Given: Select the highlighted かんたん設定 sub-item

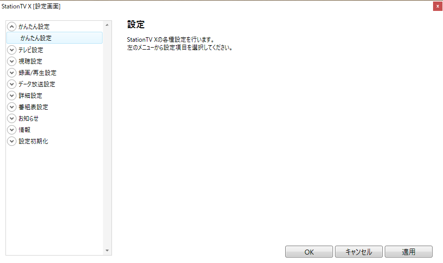Looking at the screenshot, I should 55,38.
